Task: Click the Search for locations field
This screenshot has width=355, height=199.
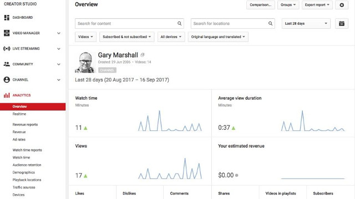Action: pos(233,23)
